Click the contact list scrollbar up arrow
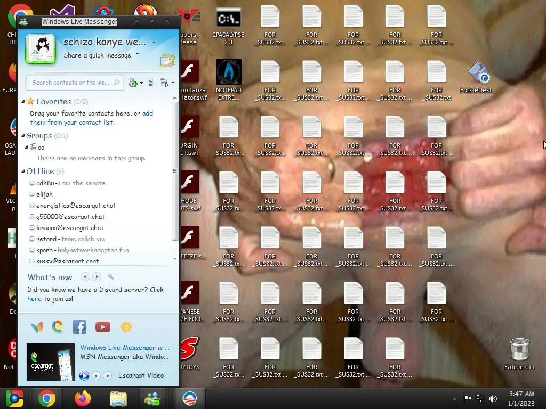Viewport: 546px width, 409px height. click(175, 98)
